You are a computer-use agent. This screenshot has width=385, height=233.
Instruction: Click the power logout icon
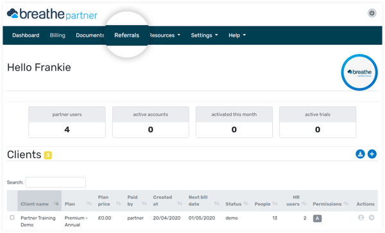point(372,13)
